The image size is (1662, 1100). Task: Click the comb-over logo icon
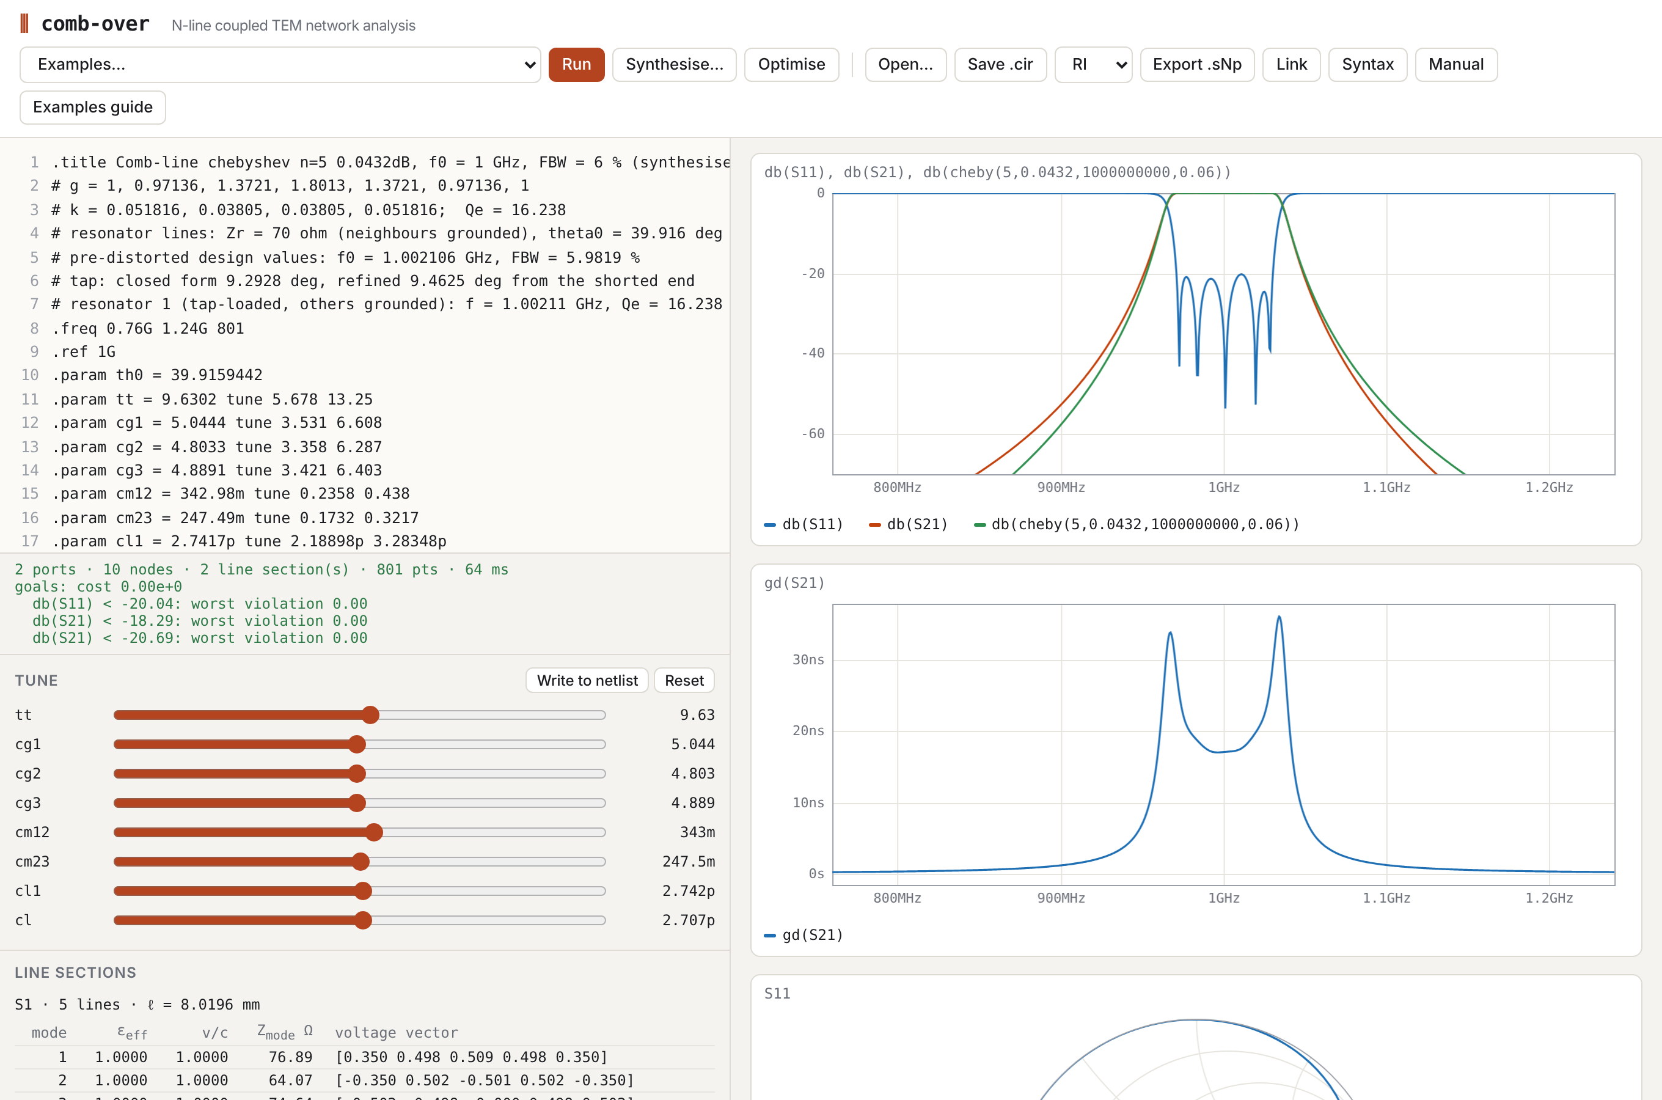coord(24,24)
